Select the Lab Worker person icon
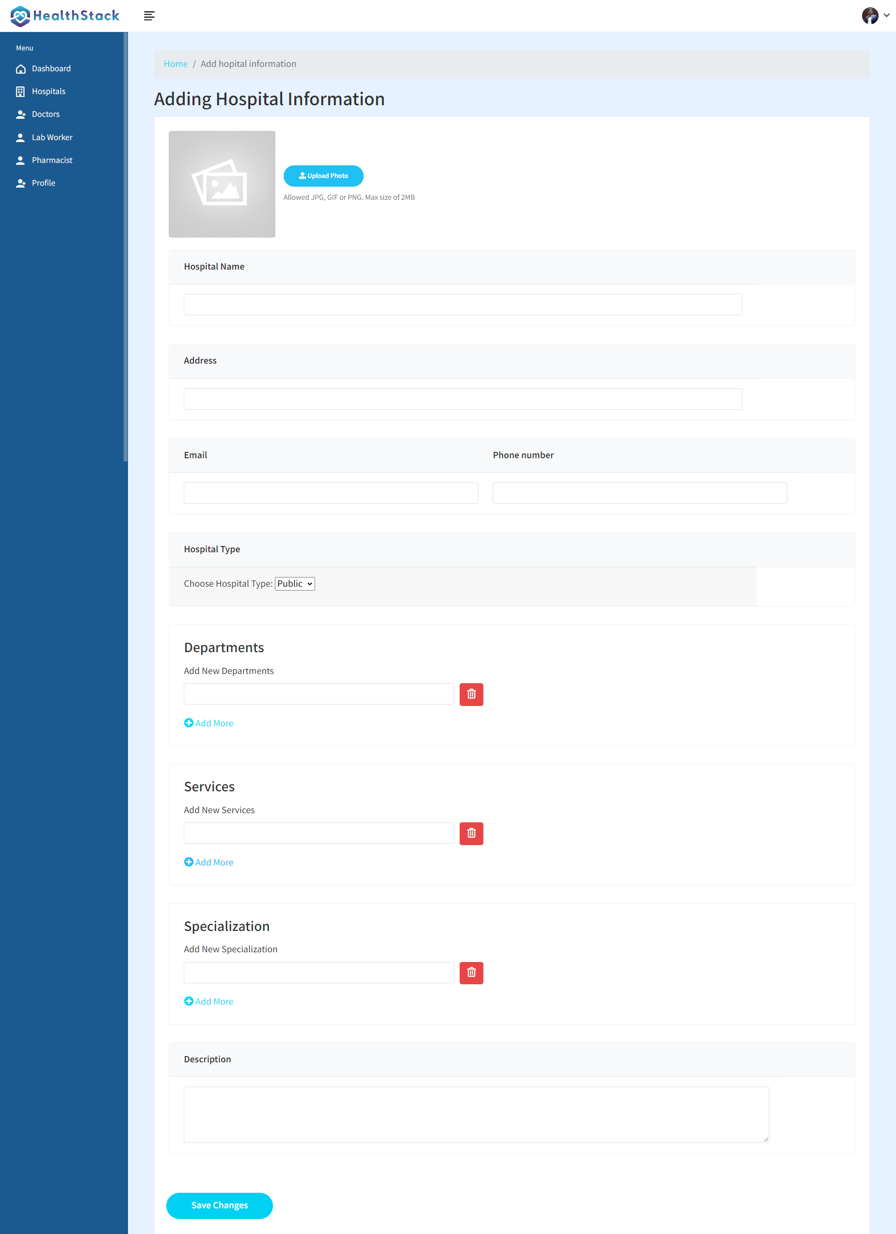This screenshot has width=896, height=1234. point(20,137)
